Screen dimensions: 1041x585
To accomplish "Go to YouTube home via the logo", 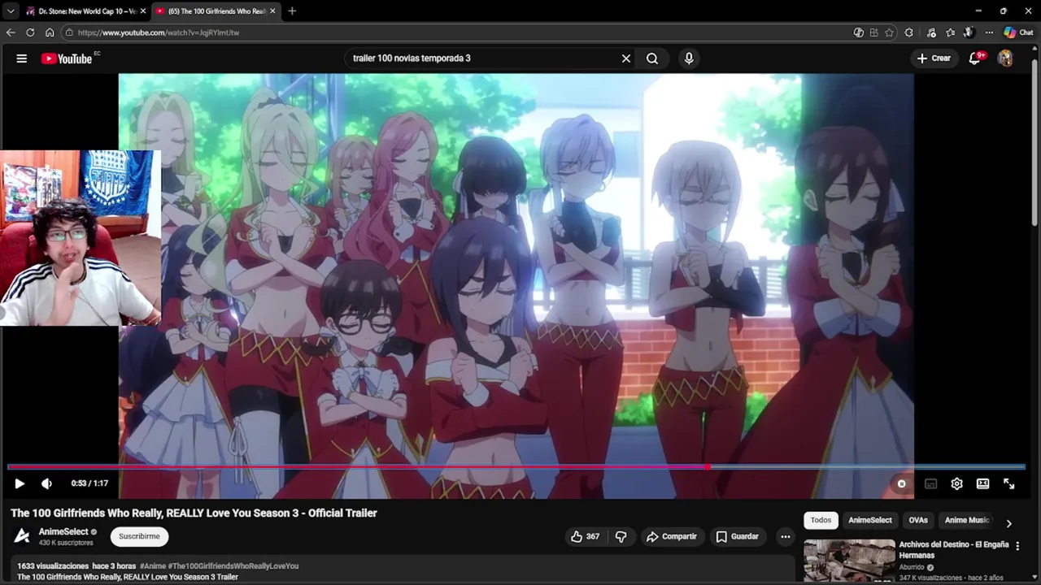I will [67, 58].
